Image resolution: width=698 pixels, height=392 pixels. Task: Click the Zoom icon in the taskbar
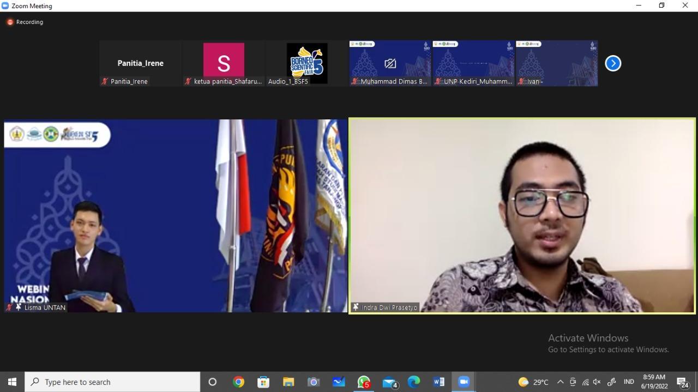tap(464, 382)
